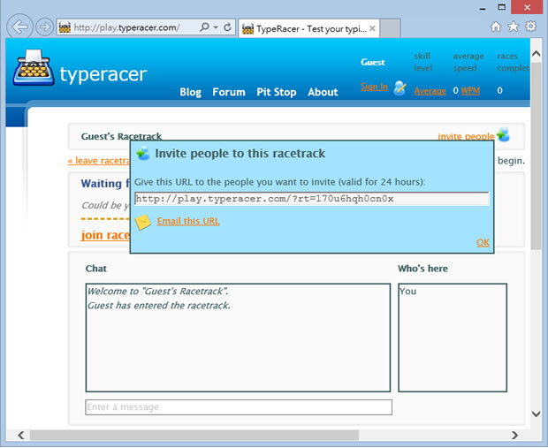The height and width of the screenshot is (448, 548).
Task: Open a new blank tab
Action: tap(390, 28)
